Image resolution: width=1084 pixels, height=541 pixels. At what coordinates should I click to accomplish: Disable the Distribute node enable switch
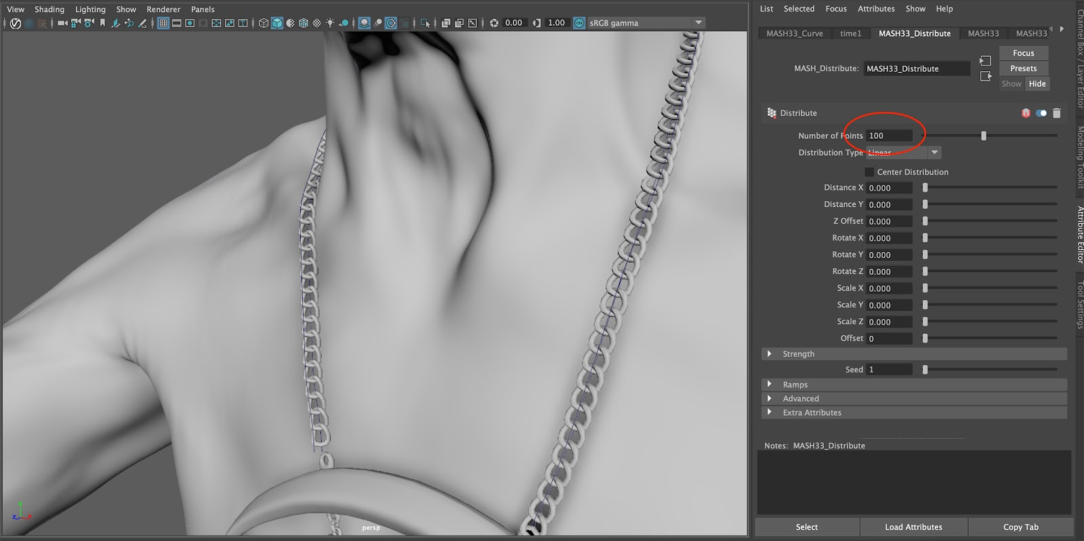[1041, 113]
